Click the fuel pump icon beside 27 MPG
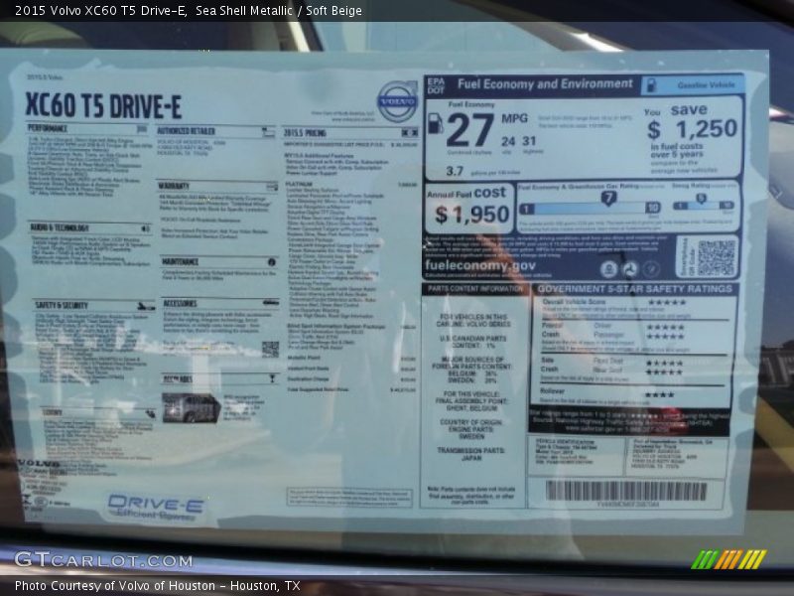This screenshot has height=596, width=794. 435,124
